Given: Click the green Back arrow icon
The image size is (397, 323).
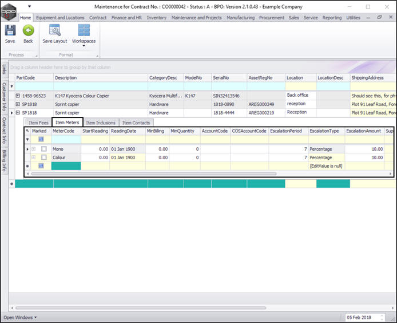Looking at the screenshot, I should (28, 31).
